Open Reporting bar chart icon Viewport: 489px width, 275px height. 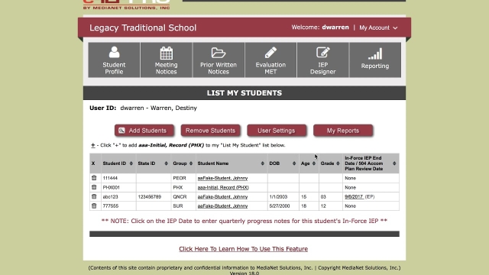(x=375, y=53)
